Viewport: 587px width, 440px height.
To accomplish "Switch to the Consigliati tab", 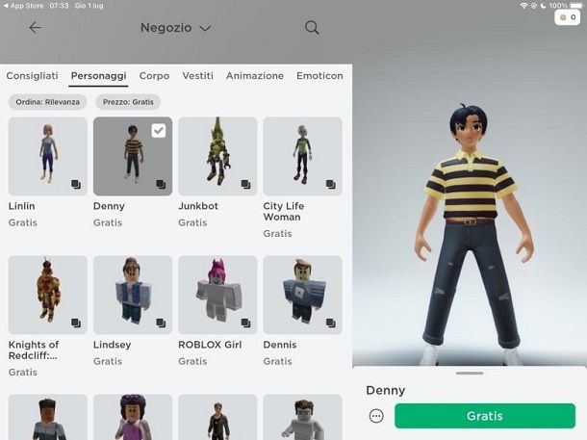I will [32, 76].
